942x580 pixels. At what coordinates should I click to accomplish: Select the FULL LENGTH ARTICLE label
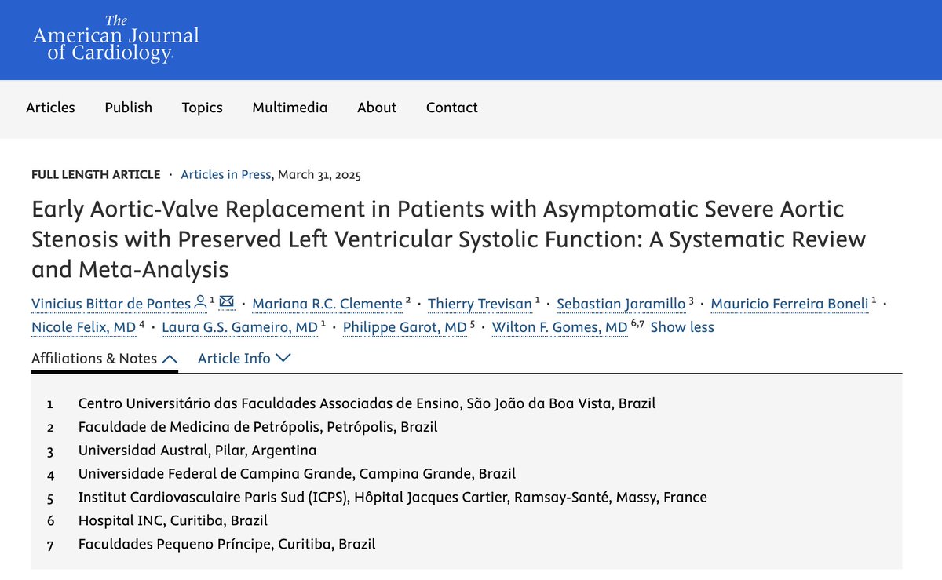click(96, 175)
